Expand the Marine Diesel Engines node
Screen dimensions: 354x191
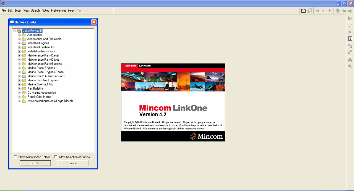(x=19, y=68)
